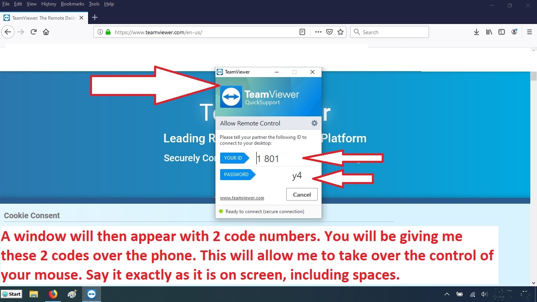537x302 pixels.
Task: Open the Help menu
Action: pyautogui.click(x=109, y=4)
